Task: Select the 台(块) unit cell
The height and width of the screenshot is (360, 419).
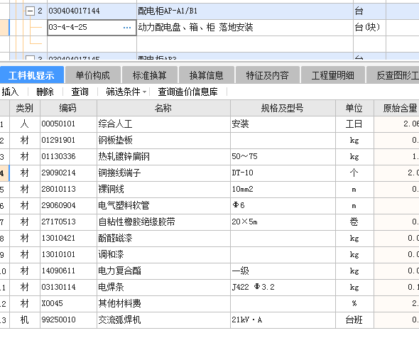Action: [369, 28]
